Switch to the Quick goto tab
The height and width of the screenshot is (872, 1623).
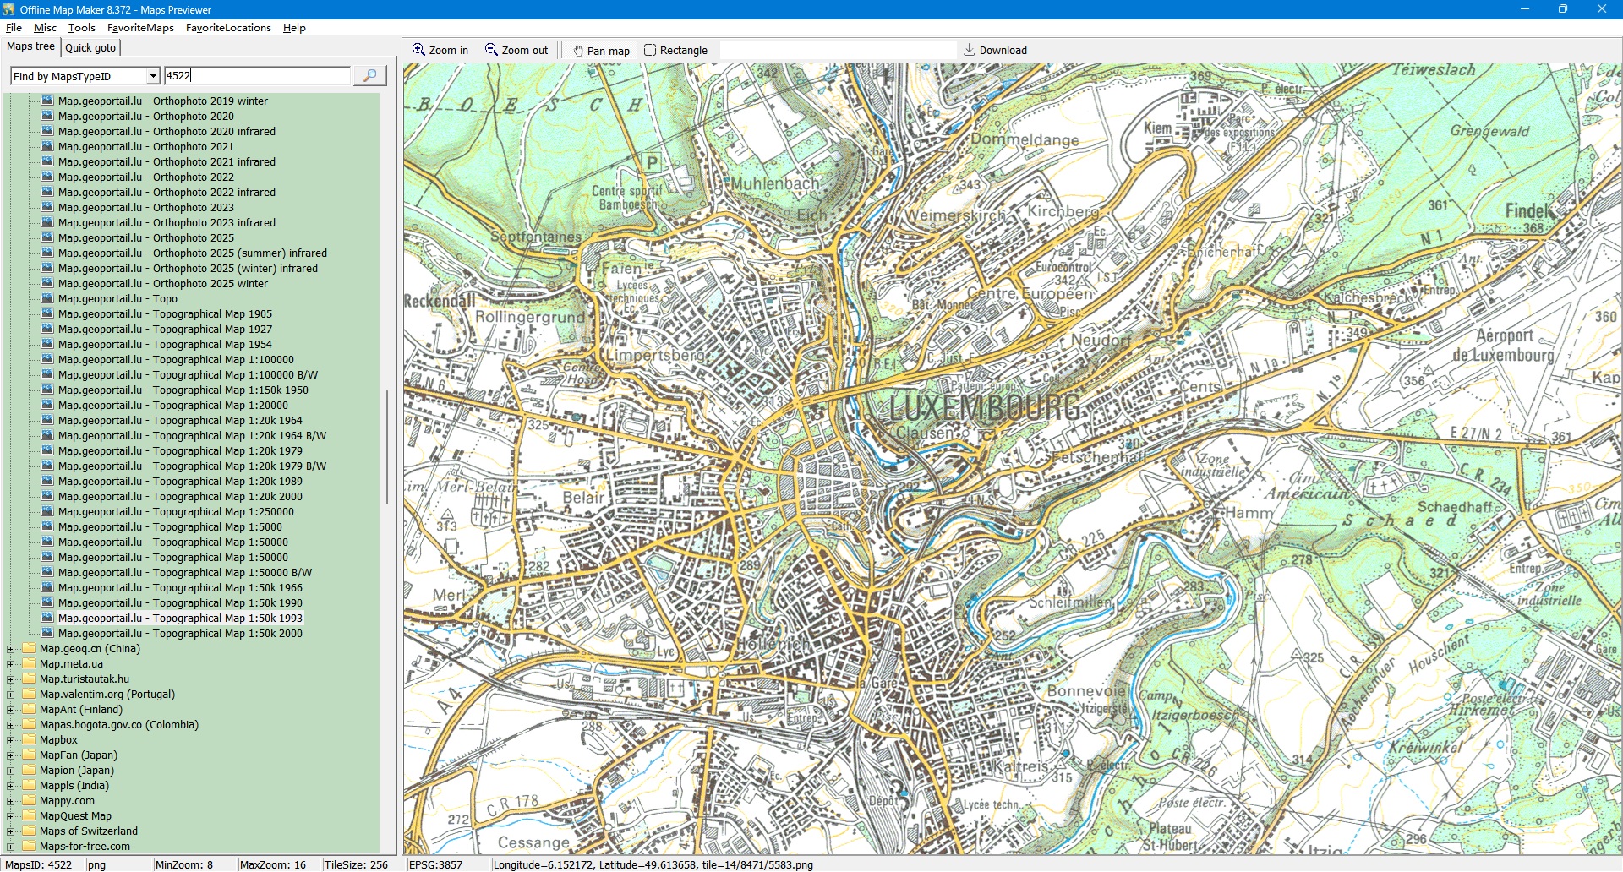(x=90, y=47)
